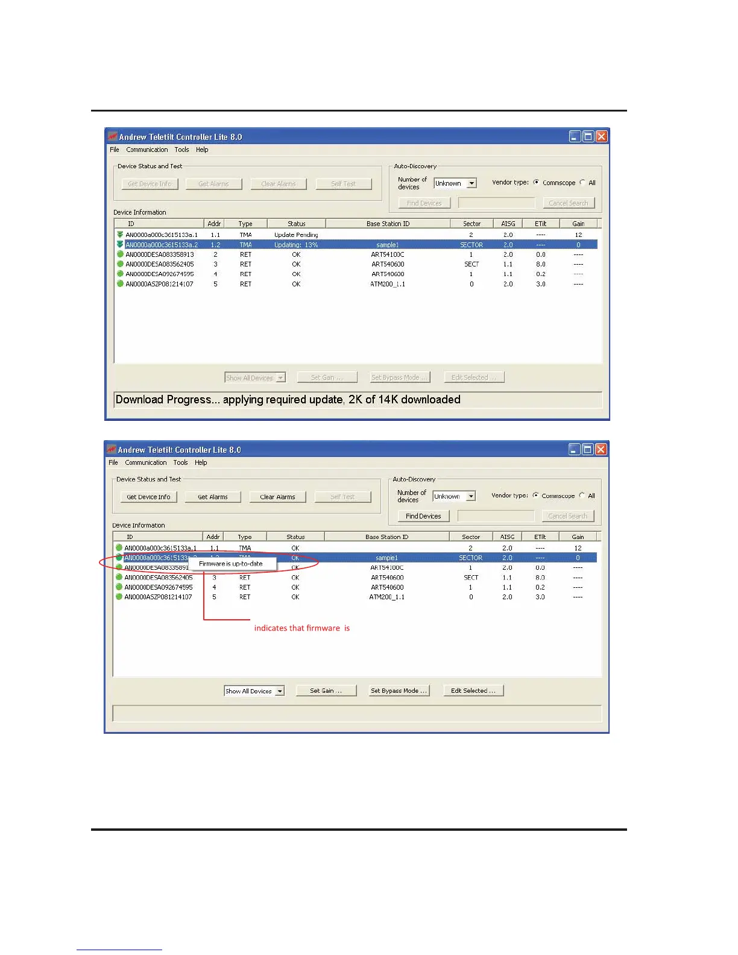Open Show All Devices dropdown in lower window

coord(279,691)
